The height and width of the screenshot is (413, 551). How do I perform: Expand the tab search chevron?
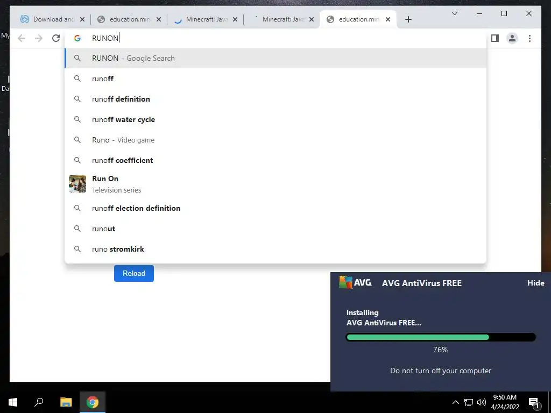[x=454, y=13]
